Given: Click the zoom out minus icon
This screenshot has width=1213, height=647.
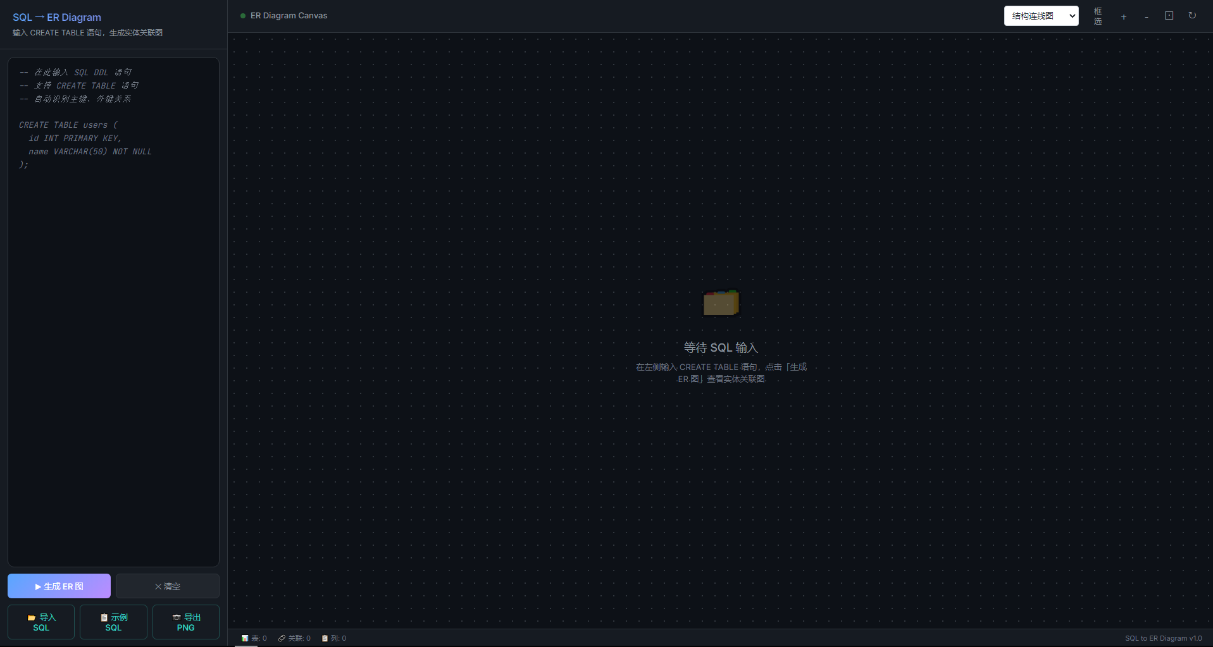Looking at the screenshot, I should [x=1146, y=16].
